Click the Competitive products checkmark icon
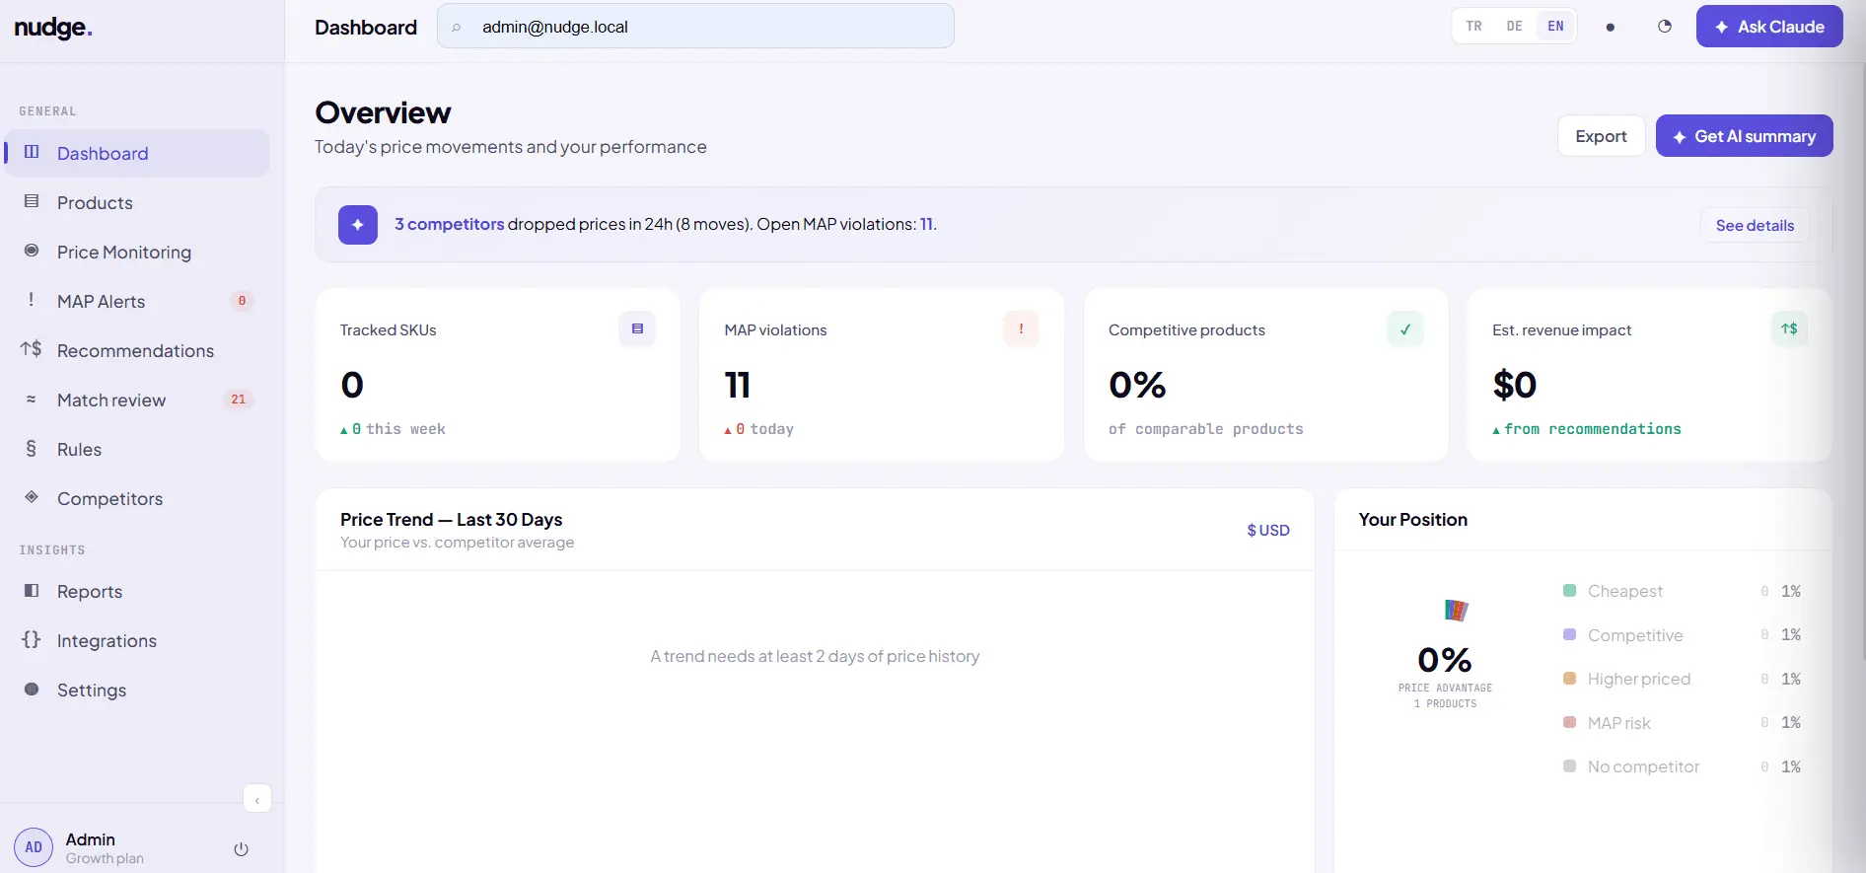1866x873 pixels. click(1405, 328)
